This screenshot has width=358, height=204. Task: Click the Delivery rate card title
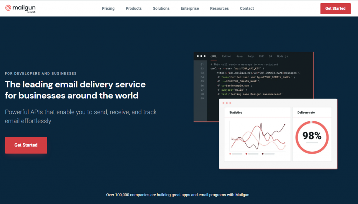(306, 113)
